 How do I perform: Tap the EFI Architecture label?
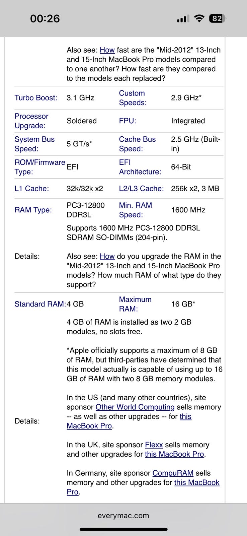pyautogui.click(x=140, y=167)
